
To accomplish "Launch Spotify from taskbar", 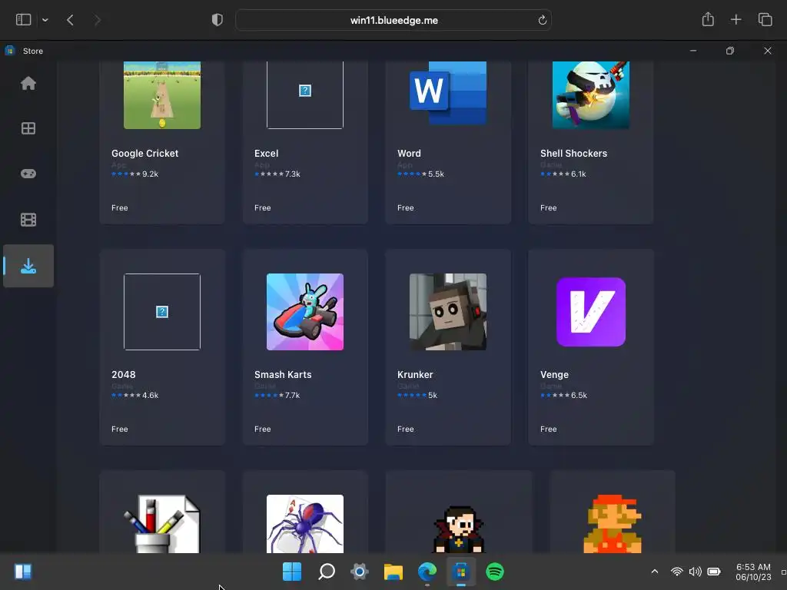I will pos(495,572).
